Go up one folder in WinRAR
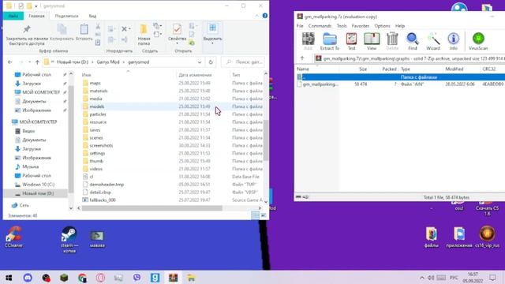This screenshot has height=284, width=505. click(302, 58)
